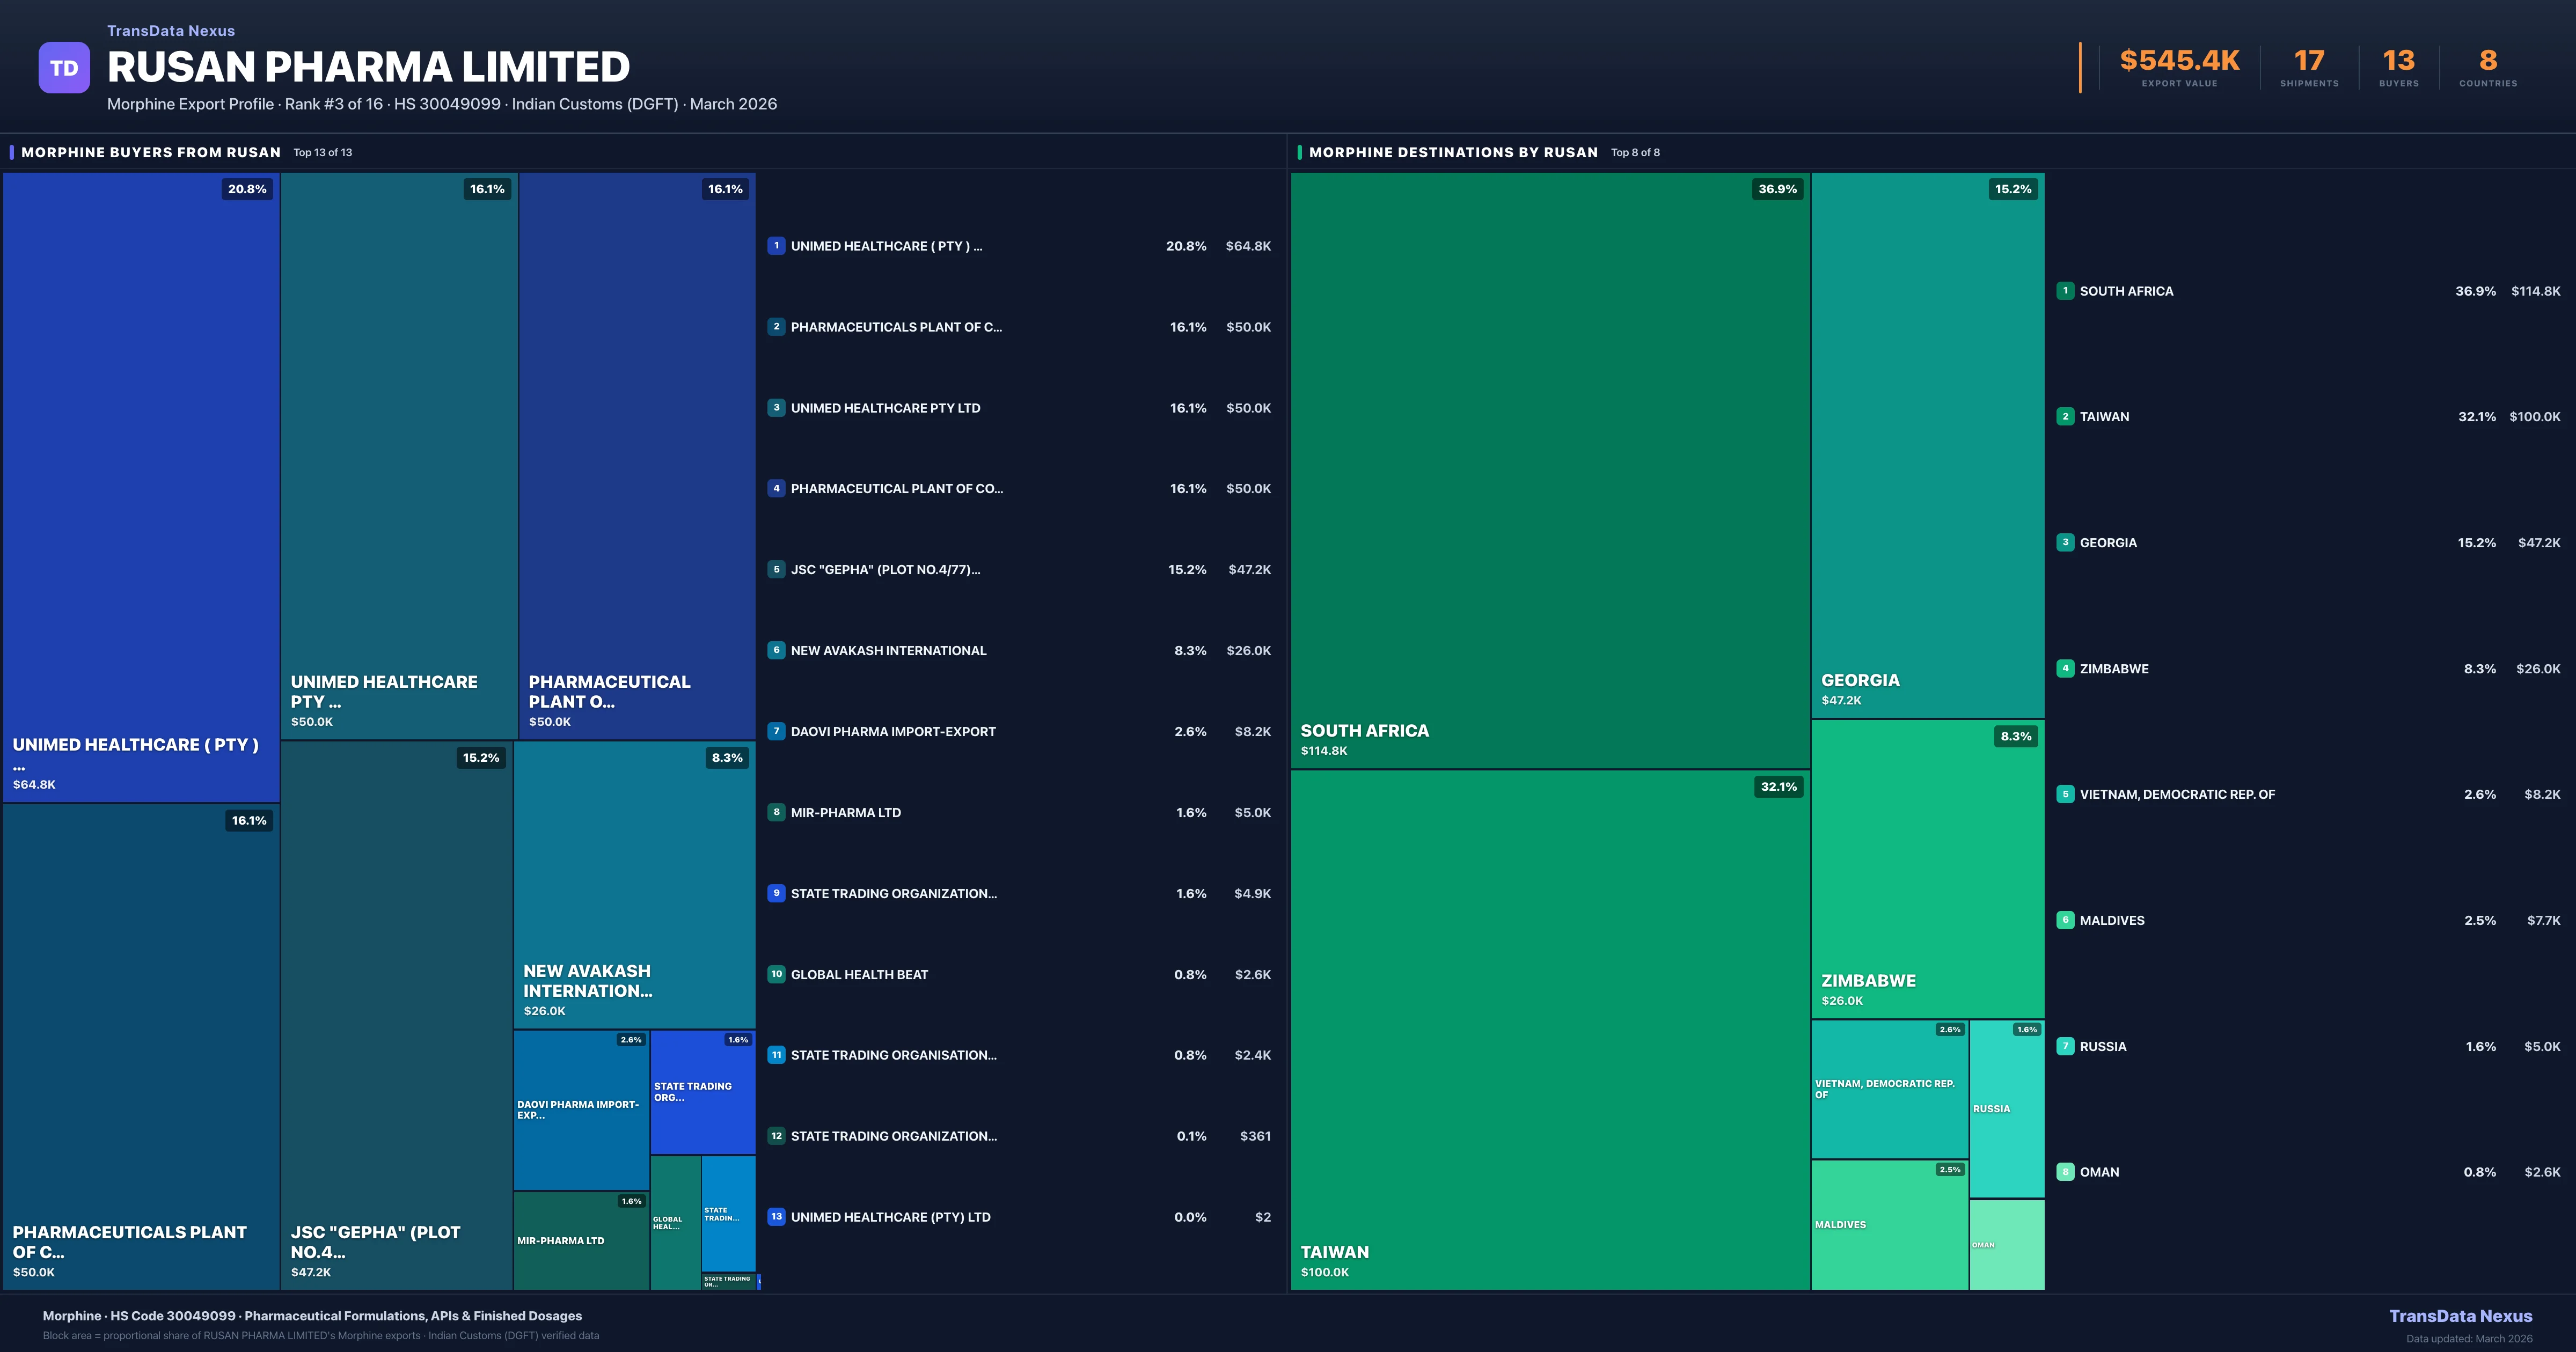Click the rank 8 badge beside Oman
This screenshot has width=2576, height=1352.
(2065, 1172)
